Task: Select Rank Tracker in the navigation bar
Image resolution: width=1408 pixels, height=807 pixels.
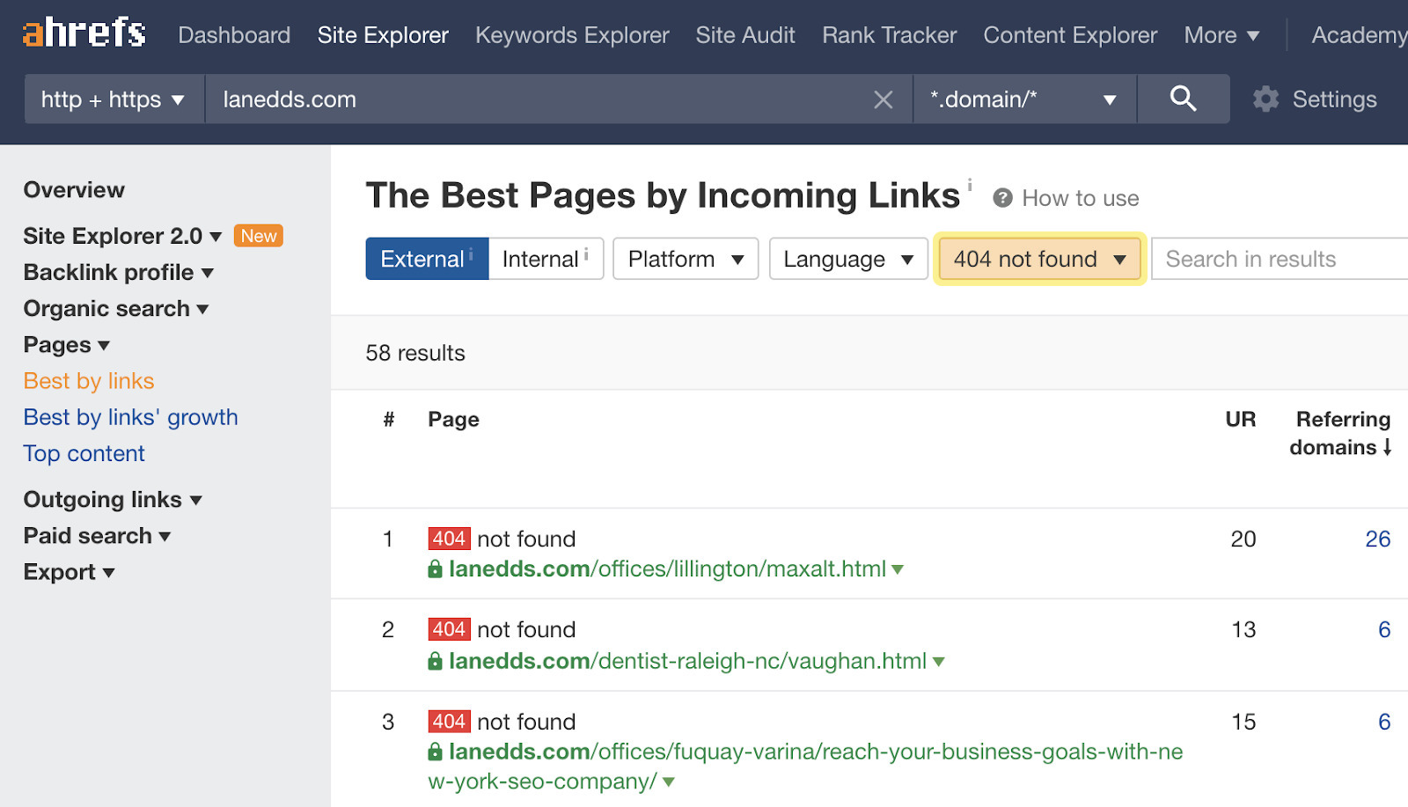Action: point(888,35)
